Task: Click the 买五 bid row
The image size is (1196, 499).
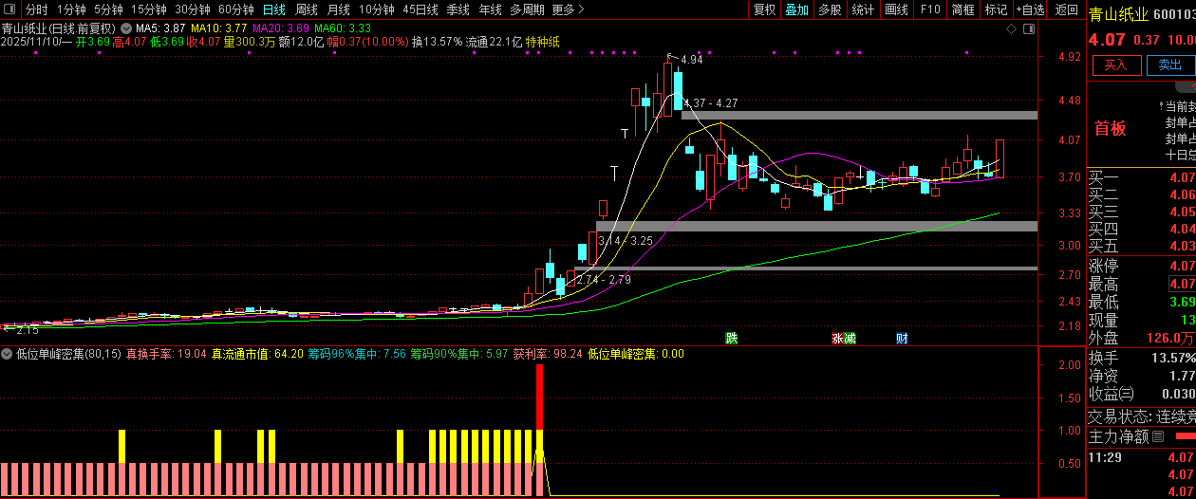Action: pyautogui.click(x=1142, y=247)
